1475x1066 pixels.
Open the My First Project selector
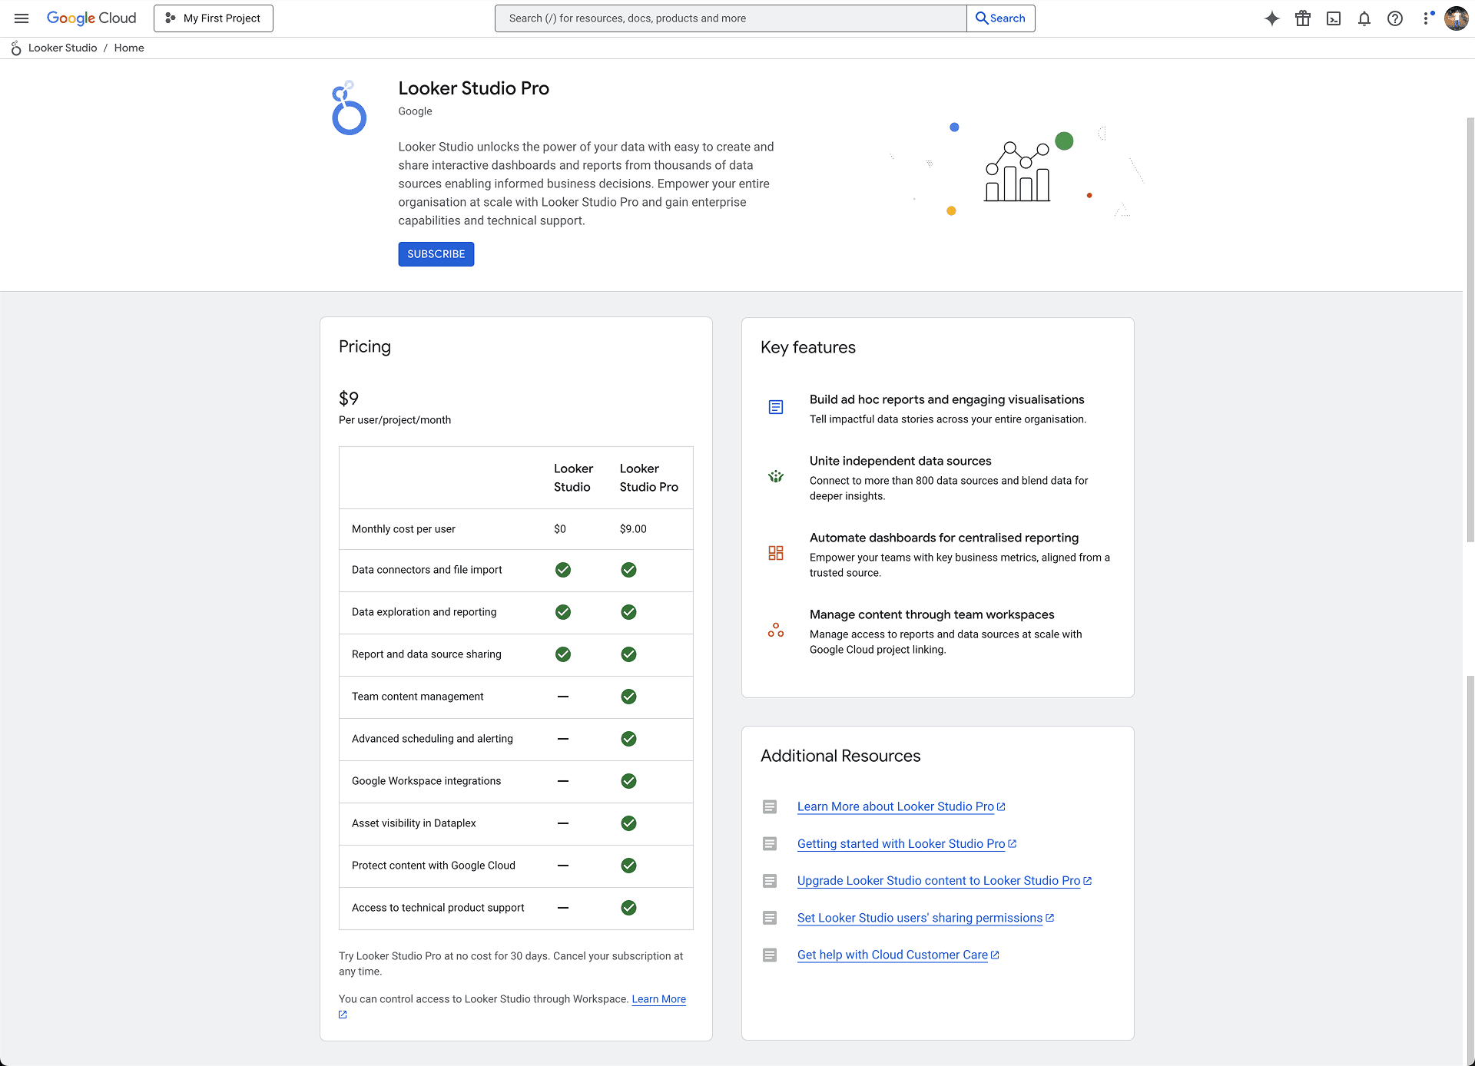click(x=214, y=18)
